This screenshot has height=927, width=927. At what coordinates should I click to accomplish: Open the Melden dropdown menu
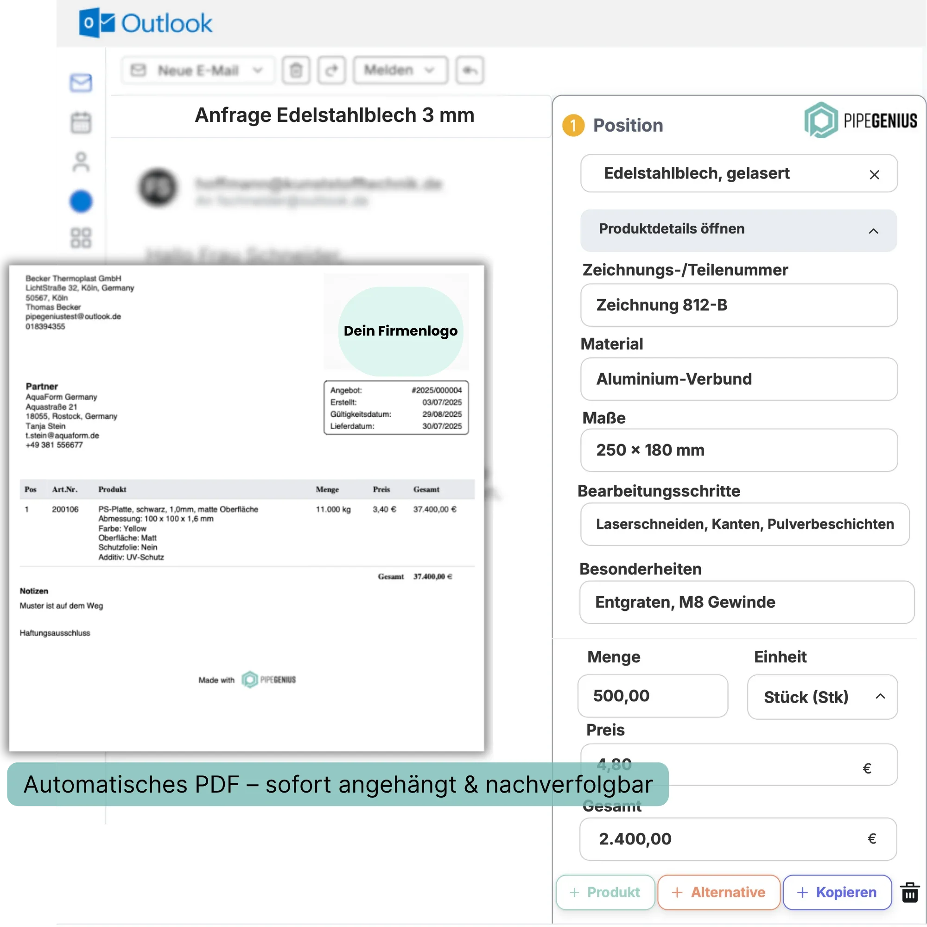400,70
